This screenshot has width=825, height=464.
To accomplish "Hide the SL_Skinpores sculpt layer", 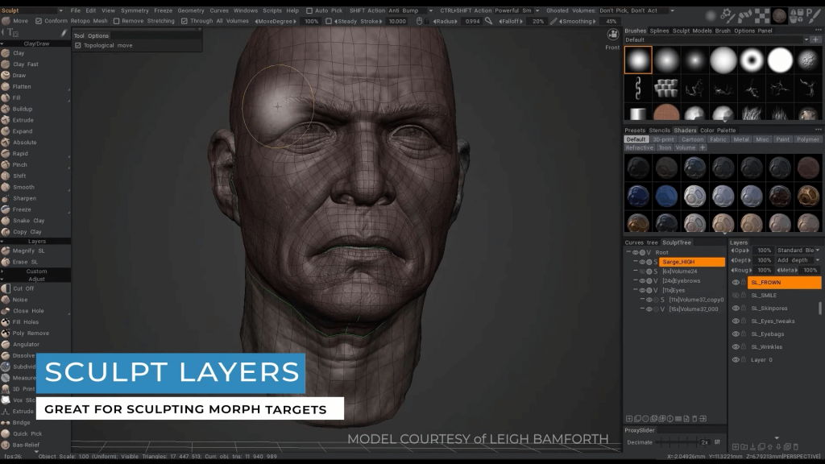I will coord(736,309).
